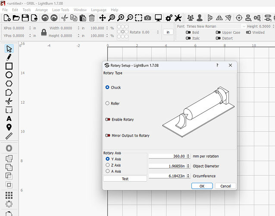Adjust YPos stepper arrows
The height and width of the screenshot is (216, 275).
pos(30,35)
